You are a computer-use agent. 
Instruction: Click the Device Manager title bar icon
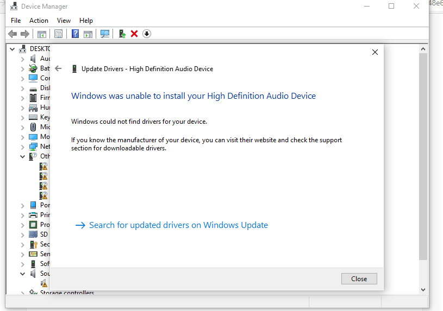pyautogui.click(x=14, y=6)
